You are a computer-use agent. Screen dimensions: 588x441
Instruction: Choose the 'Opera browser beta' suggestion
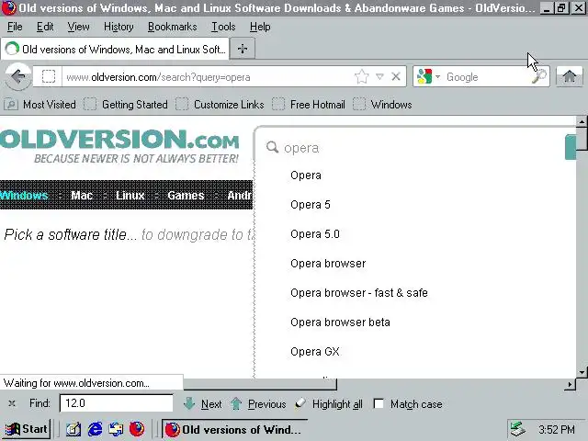coord(340,322)
